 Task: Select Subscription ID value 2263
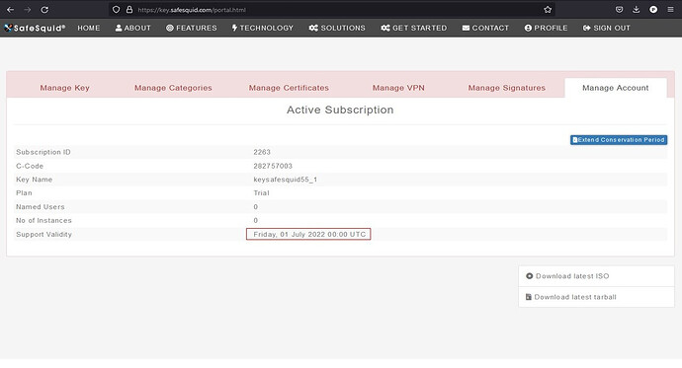(262, 152)
